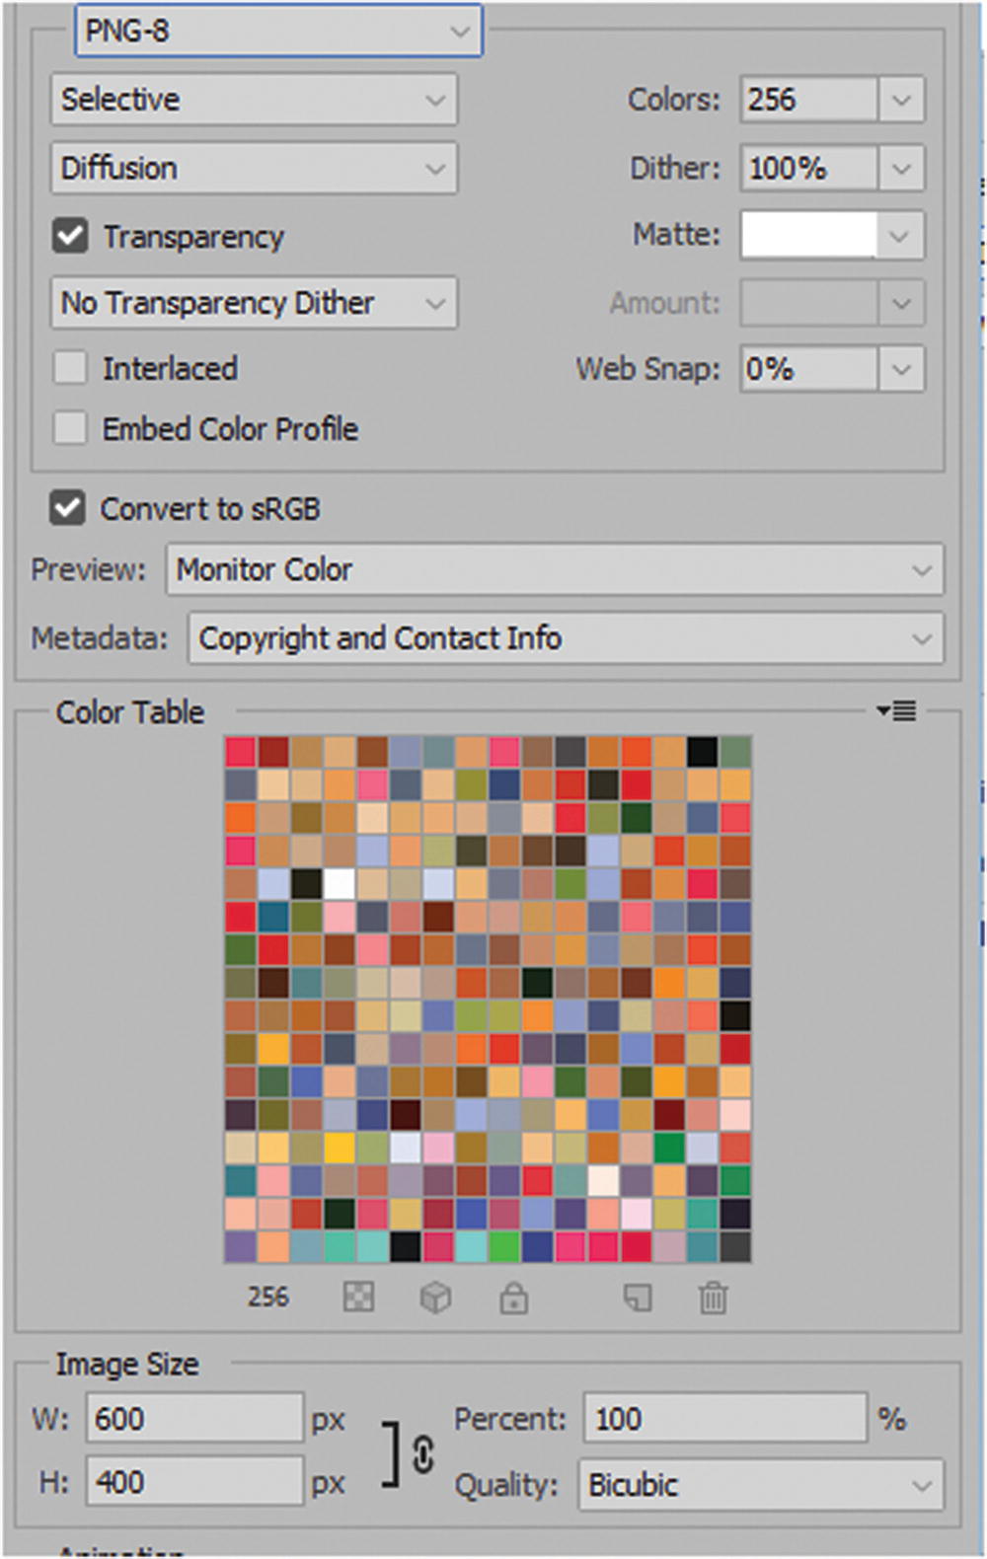This screenshot has height=1559, width=987.
Task: Open the Selective color reduction dropdown
Action: tap(253, 99)
